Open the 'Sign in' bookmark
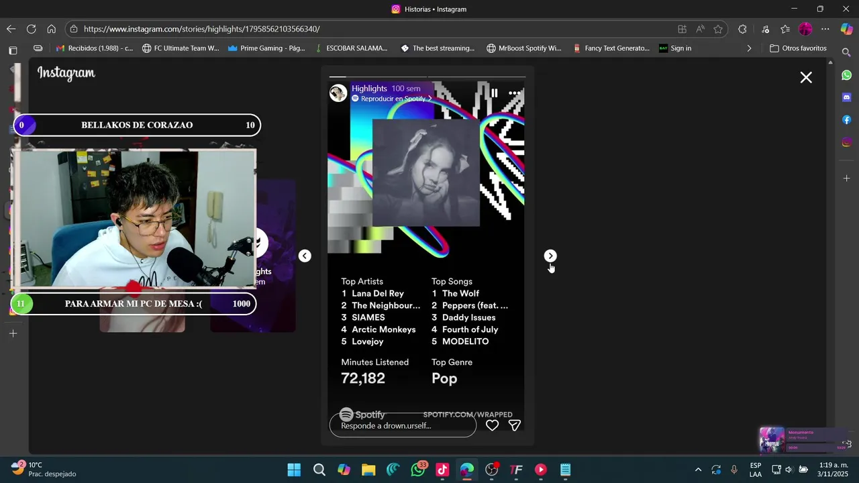 point(675,48)
